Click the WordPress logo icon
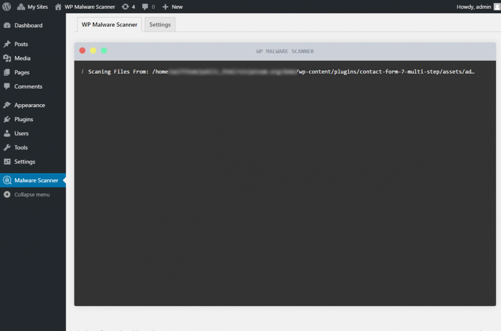The image size is (501, 331). pos(7,7)
